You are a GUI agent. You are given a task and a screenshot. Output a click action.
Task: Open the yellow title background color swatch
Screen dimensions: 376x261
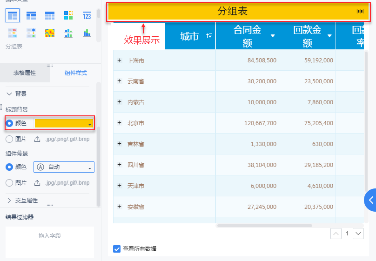pos(64,123)
